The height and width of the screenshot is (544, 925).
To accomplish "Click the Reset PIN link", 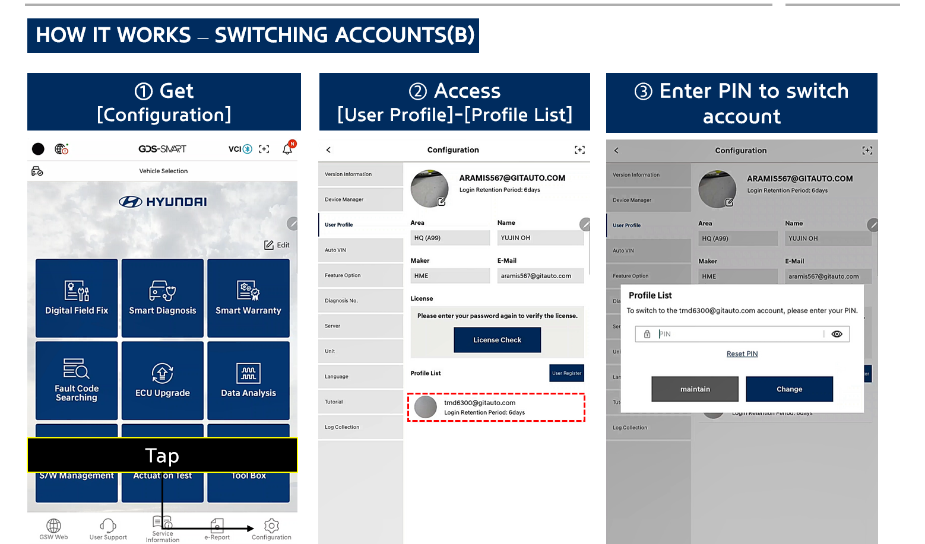I will tap(742, 354).
